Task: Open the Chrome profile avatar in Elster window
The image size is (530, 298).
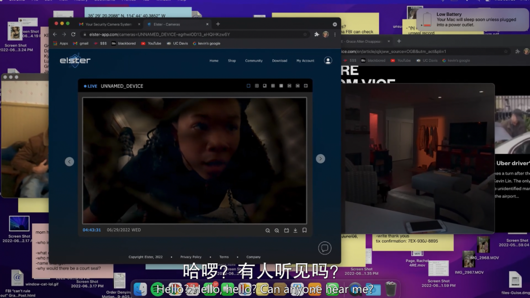Action: point(326,34)
